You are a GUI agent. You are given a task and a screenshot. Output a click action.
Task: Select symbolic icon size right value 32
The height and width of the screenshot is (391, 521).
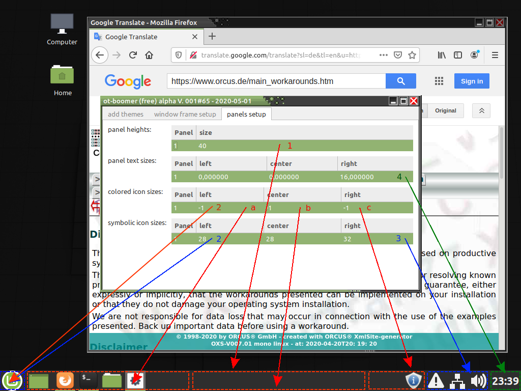point(347,239)
